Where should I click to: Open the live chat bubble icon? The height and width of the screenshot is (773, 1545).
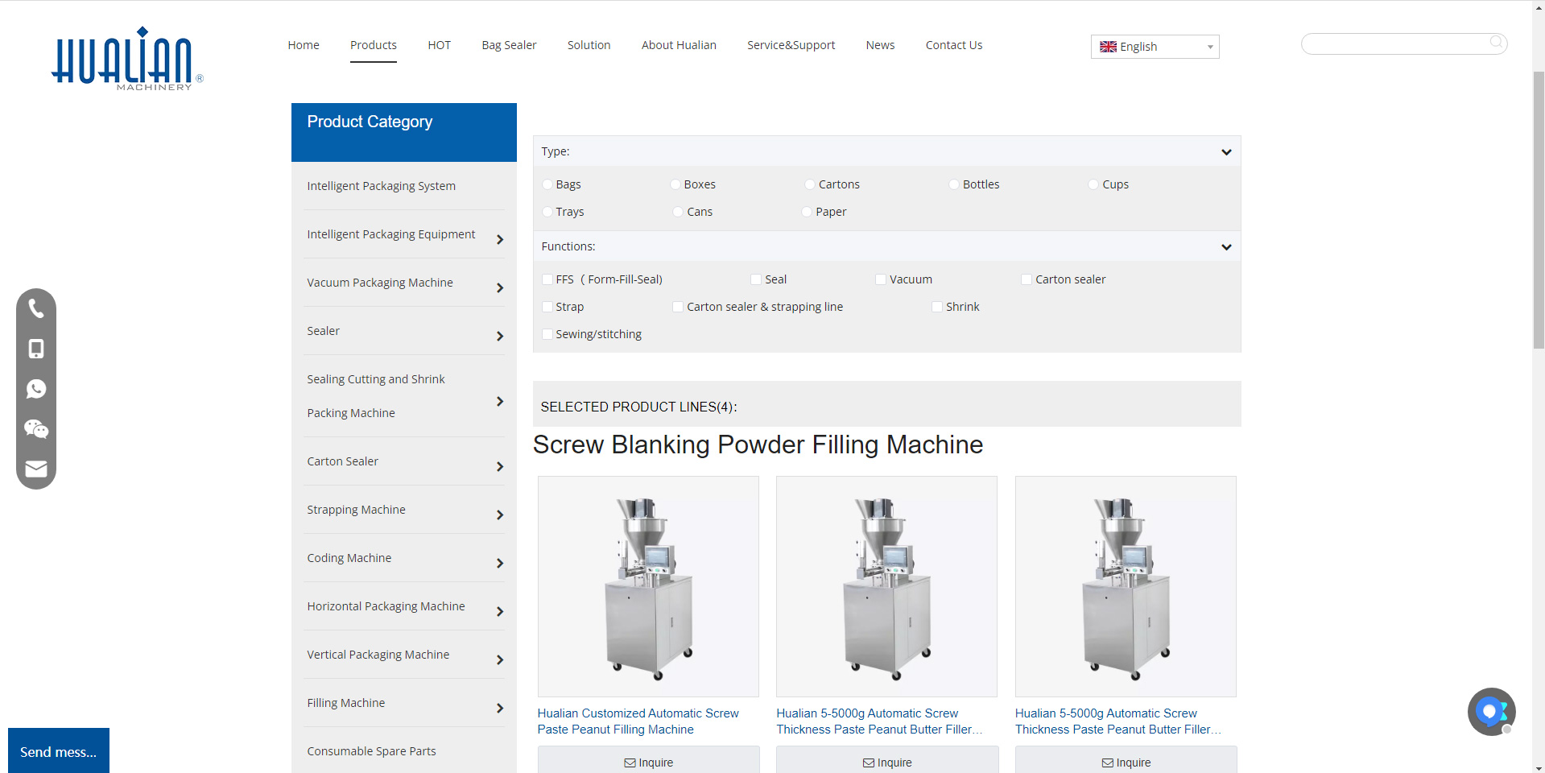point(1491,712)
